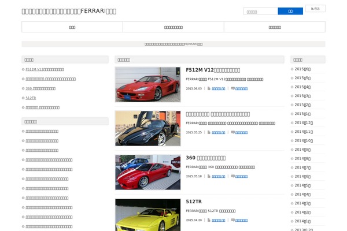
Task: Open the September 2014 archive link
Action: pyautogui.click(x=302, y=150)
